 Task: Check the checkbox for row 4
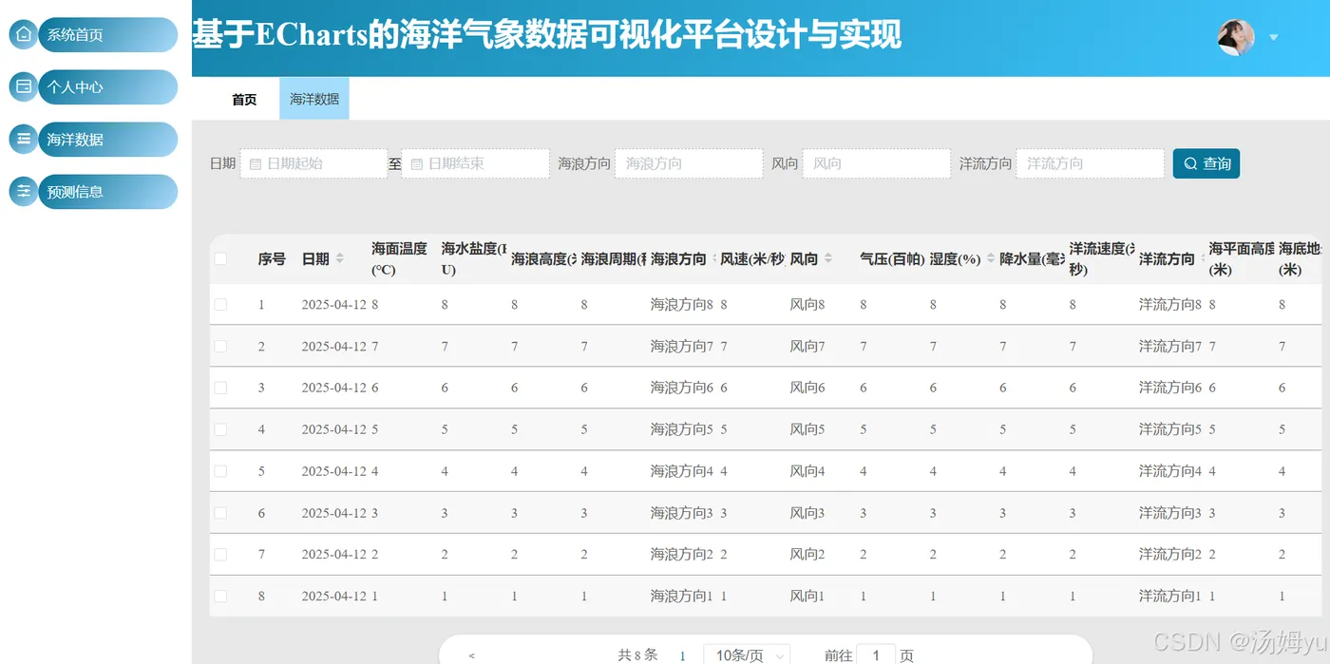pyautogui.click(x=220, y=429)
